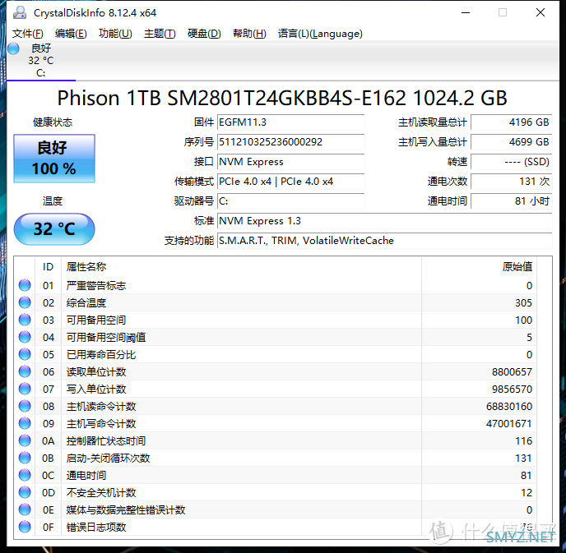566x553 pixels.
Task: Open the 帮助(H) menu
Action: 249,34
